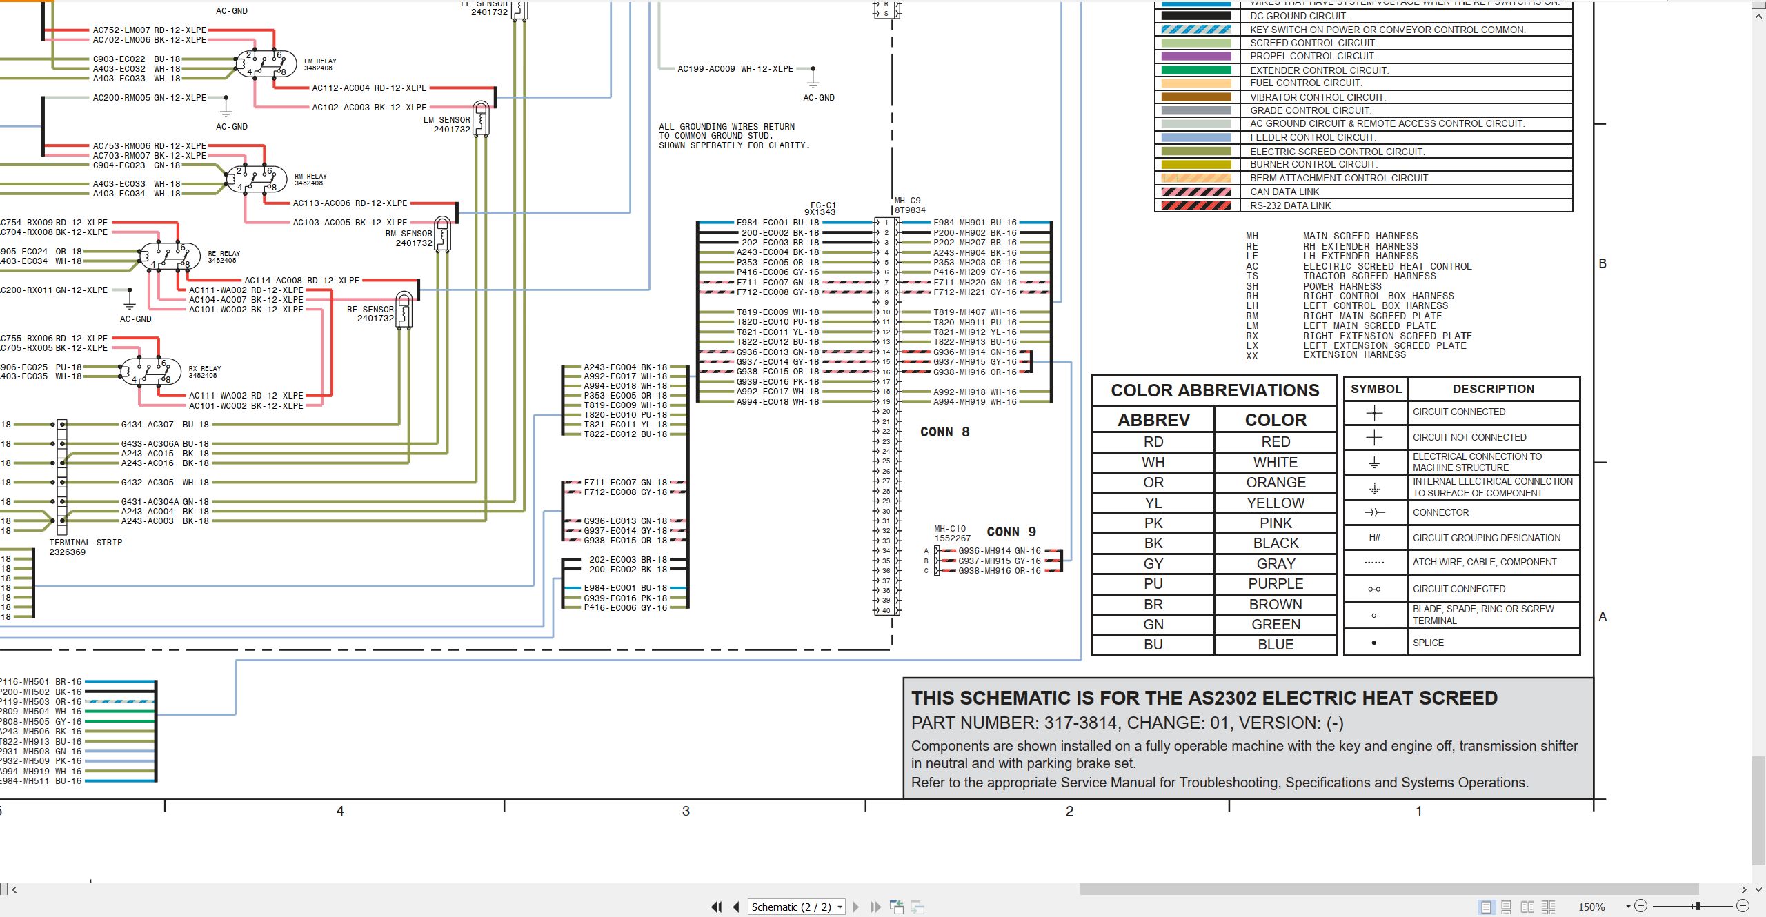Click the zoom in plus icon
This screenshot has height=917, width=1766.
(1743, 906)
